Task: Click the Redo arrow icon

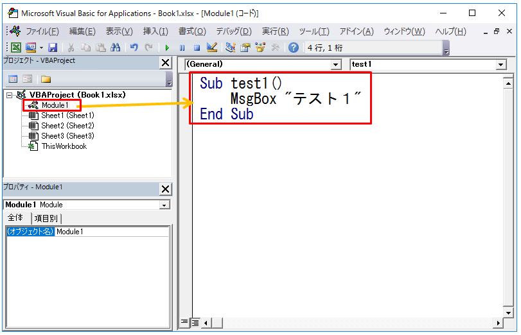Action: (148, 47)
